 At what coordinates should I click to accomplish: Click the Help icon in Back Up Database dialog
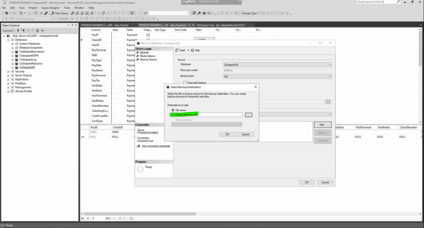(x=192, y=50)
